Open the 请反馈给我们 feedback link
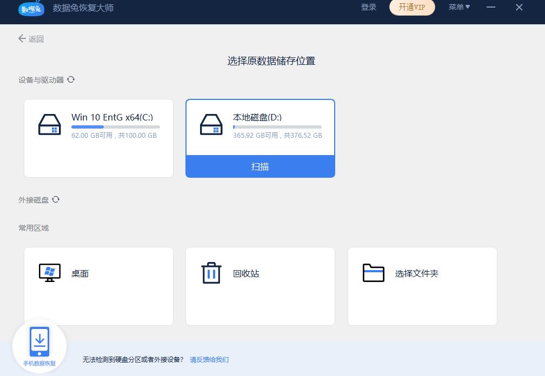The width and height of the screenshot is (545, 376). pyautogui.click(x=209, y=359)
